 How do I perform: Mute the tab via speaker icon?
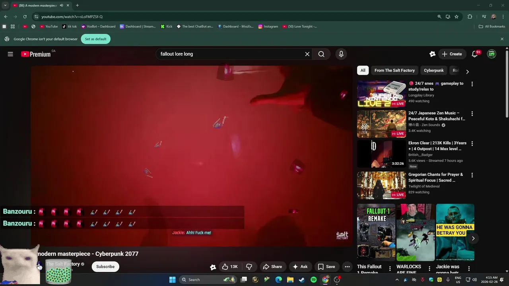pyautogui.click(x=61, y=5)
